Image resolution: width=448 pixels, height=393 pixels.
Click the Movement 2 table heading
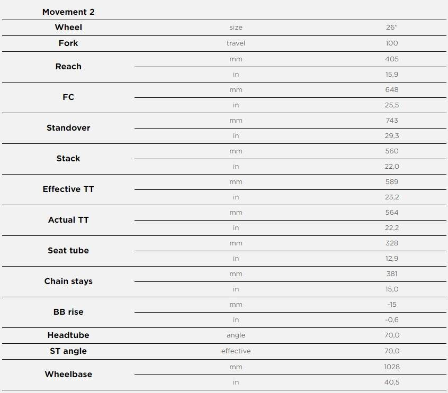pyautogui.click(x=68, y=12)
